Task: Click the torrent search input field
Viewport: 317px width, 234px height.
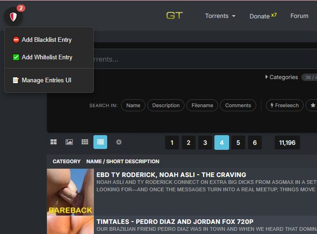Action: click(202, 59)
